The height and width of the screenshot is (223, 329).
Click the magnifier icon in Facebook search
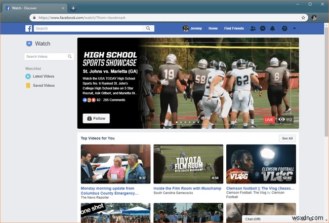point(148,28)
